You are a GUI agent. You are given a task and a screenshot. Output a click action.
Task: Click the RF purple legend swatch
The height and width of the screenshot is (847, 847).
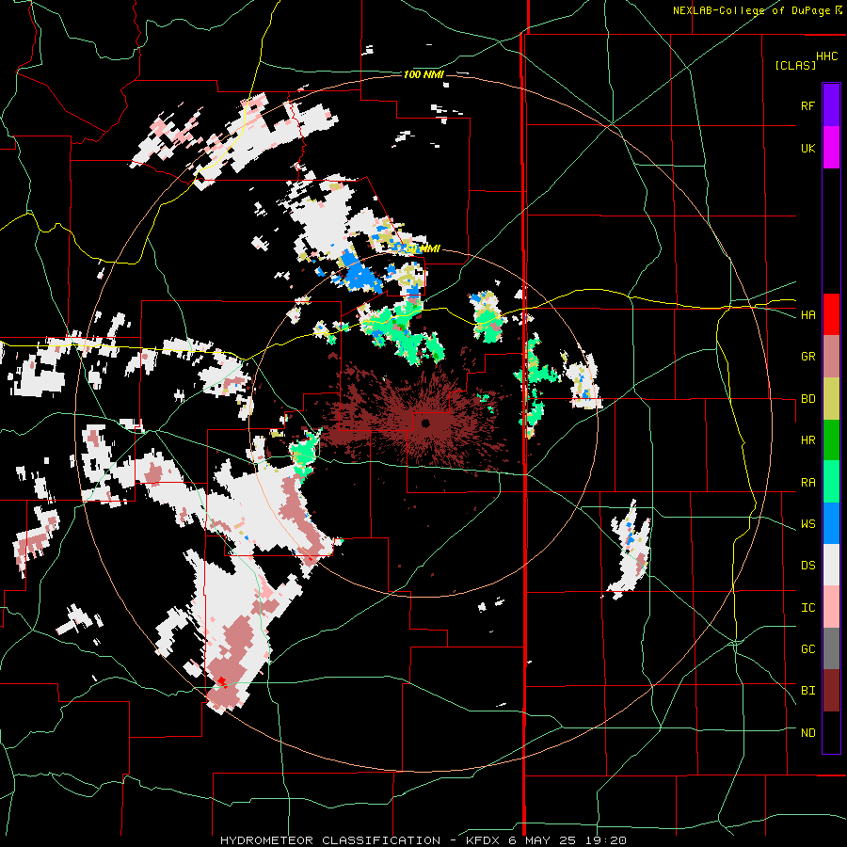pos(831,105)
